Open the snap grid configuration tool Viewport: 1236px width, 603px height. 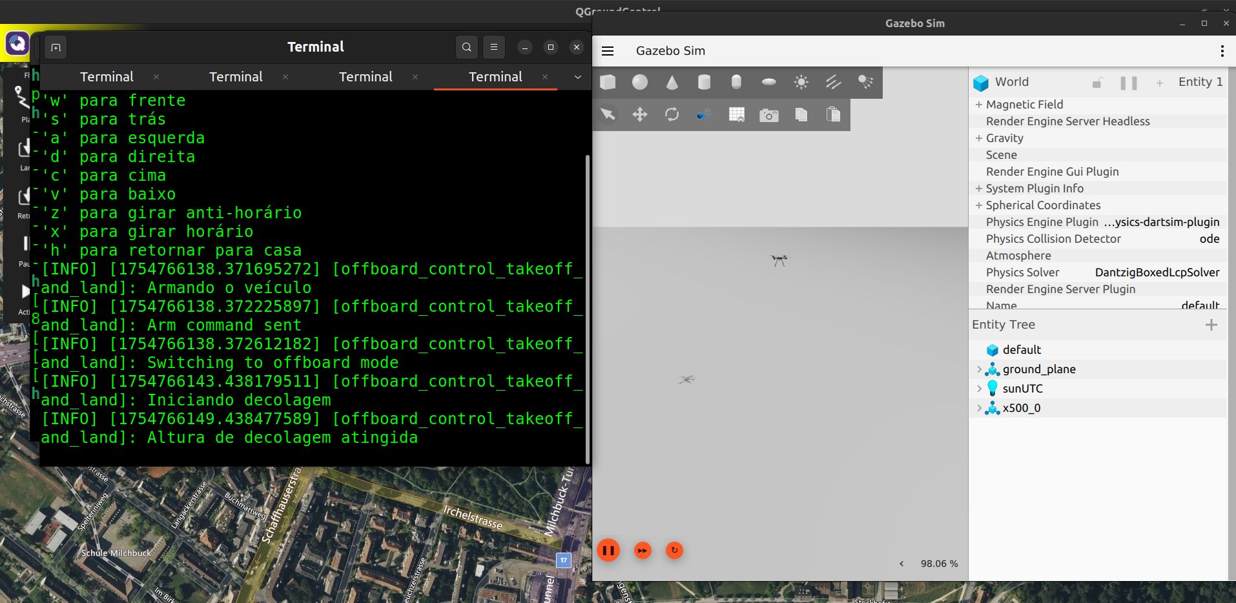[736, 115]
